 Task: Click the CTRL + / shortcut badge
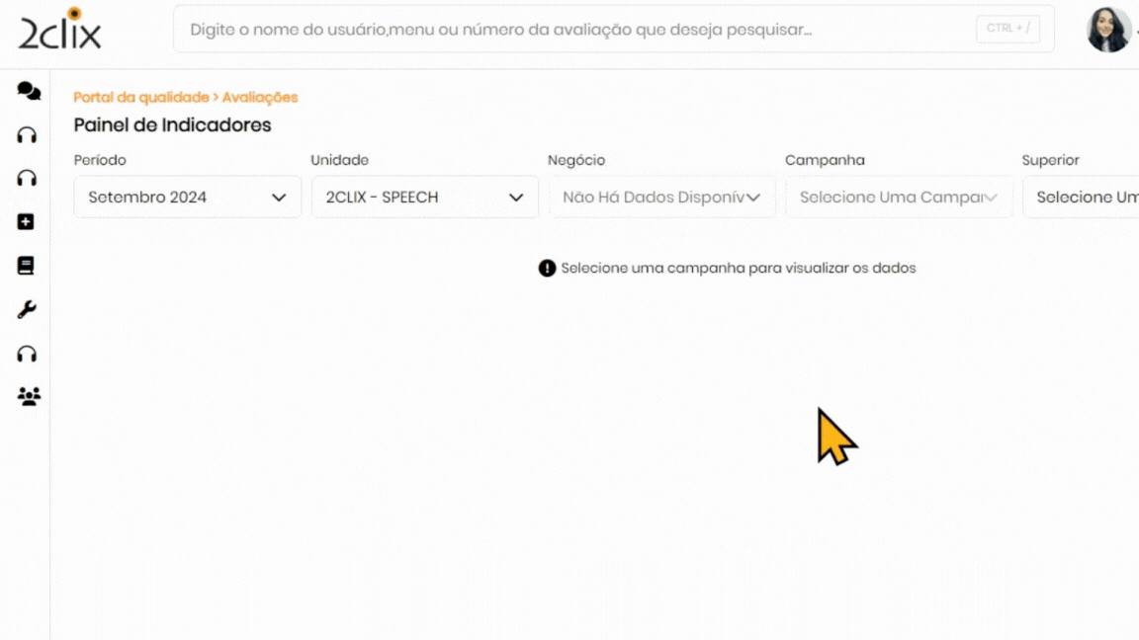pyautogui.click(x=1008, y=29)
